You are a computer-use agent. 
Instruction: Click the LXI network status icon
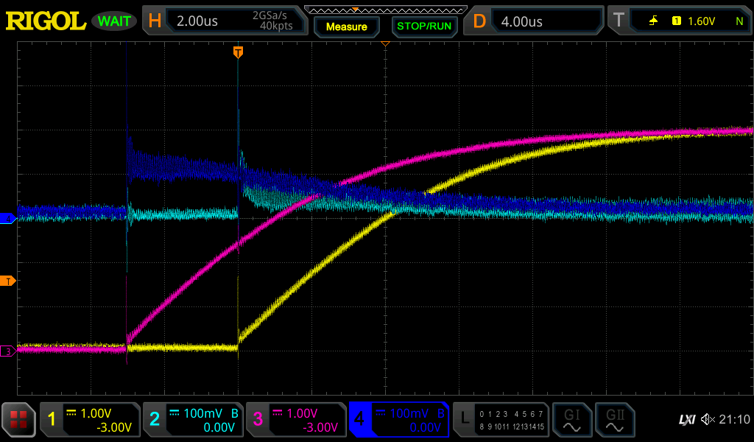(x=687, y=420)
